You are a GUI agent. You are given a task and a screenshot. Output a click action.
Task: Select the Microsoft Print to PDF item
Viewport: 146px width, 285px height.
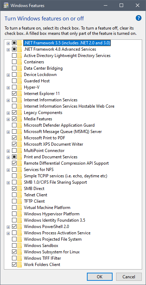[45, 138]
